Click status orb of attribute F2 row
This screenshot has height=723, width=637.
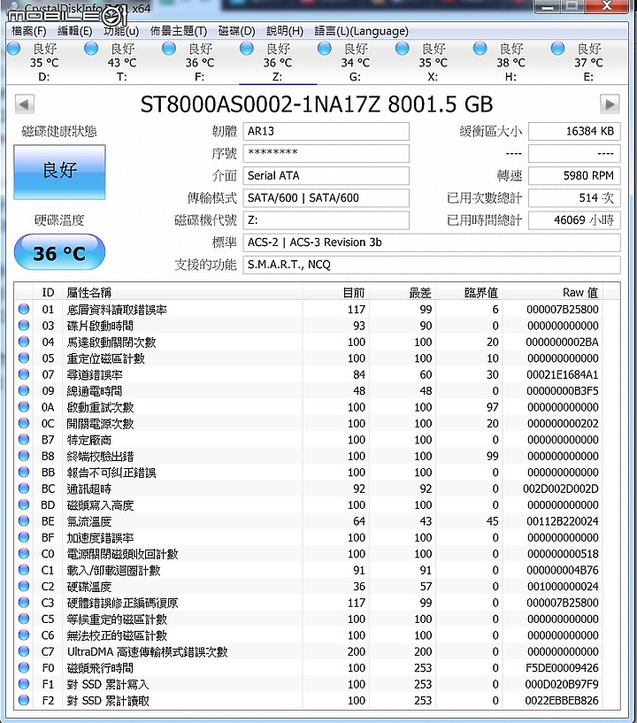[x=24, y=700]
